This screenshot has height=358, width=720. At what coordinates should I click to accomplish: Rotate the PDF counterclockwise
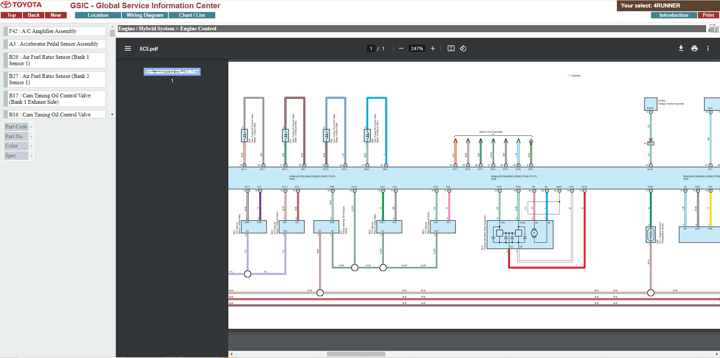click(x=463, y=48)
